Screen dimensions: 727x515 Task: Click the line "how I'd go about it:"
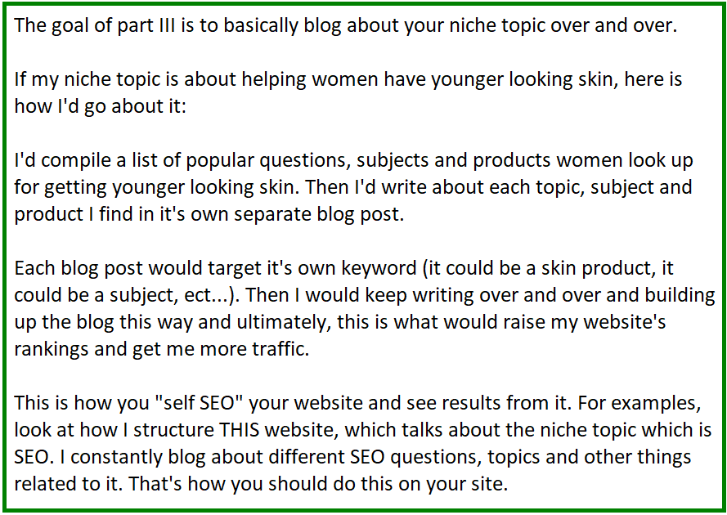point(100,106)
